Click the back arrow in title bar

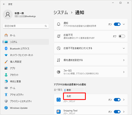[4, 4]
